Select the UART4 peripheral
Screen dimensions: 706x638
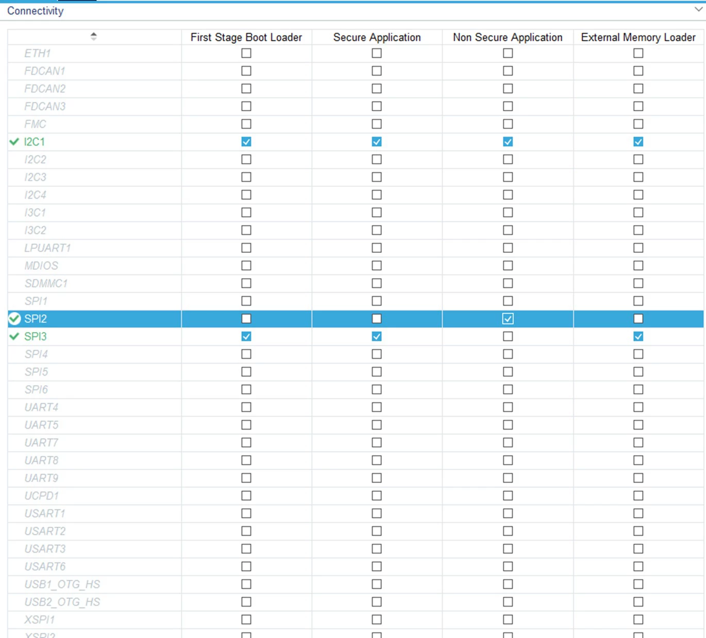coord(41,407)
